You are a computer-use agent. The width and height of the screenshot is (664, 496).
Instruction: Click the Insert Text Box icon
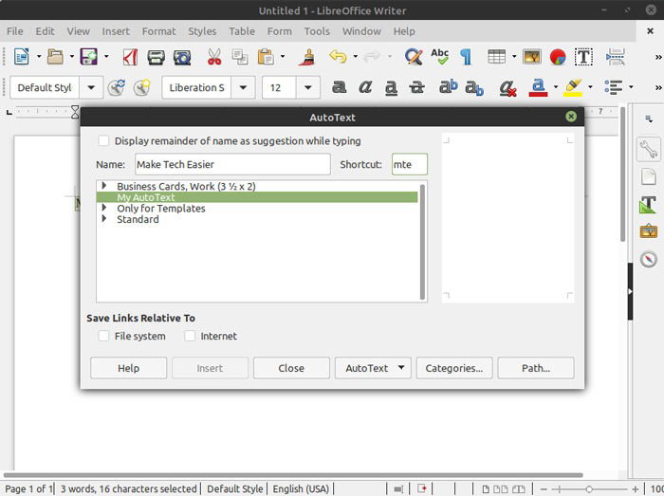pyautogui.click(x=583, y=57)
